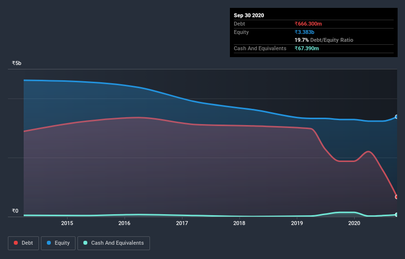Click the teal Cash legend dot
The height and width of the screenshot is (259, 405).
click(x=85, y=243)
